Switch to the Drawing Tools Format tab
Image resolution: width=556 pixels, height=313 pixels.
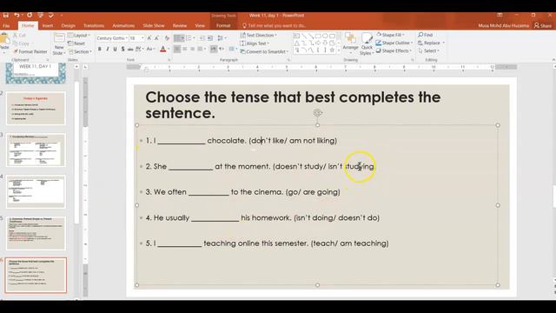[x=223, y=25]
